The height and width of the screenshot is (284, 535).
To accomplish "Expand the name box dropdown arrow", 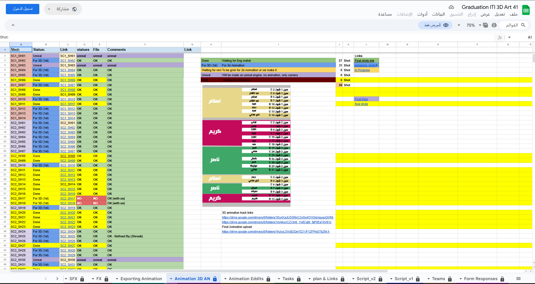I will [x=509, y=38].
